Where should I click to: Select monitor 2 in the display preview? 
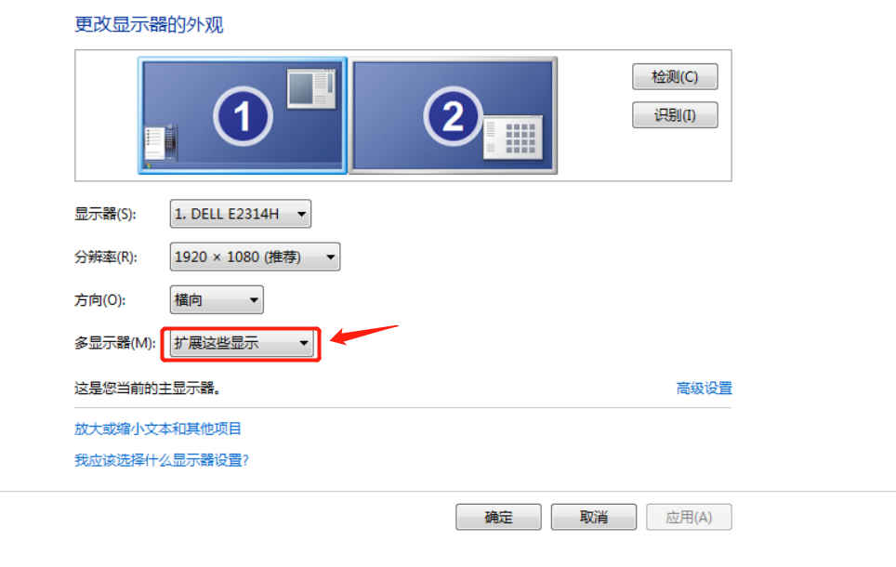click(454, 115)
